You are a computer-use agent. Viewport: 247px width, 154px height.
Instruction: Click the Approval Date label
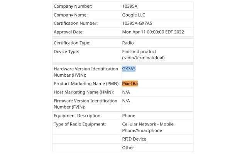click(69, 32)
